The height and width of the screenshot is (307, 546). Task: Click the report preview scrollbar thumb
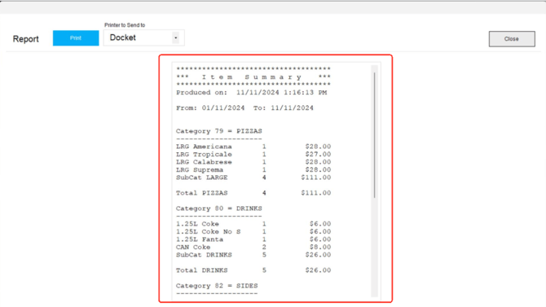point(374,135)
